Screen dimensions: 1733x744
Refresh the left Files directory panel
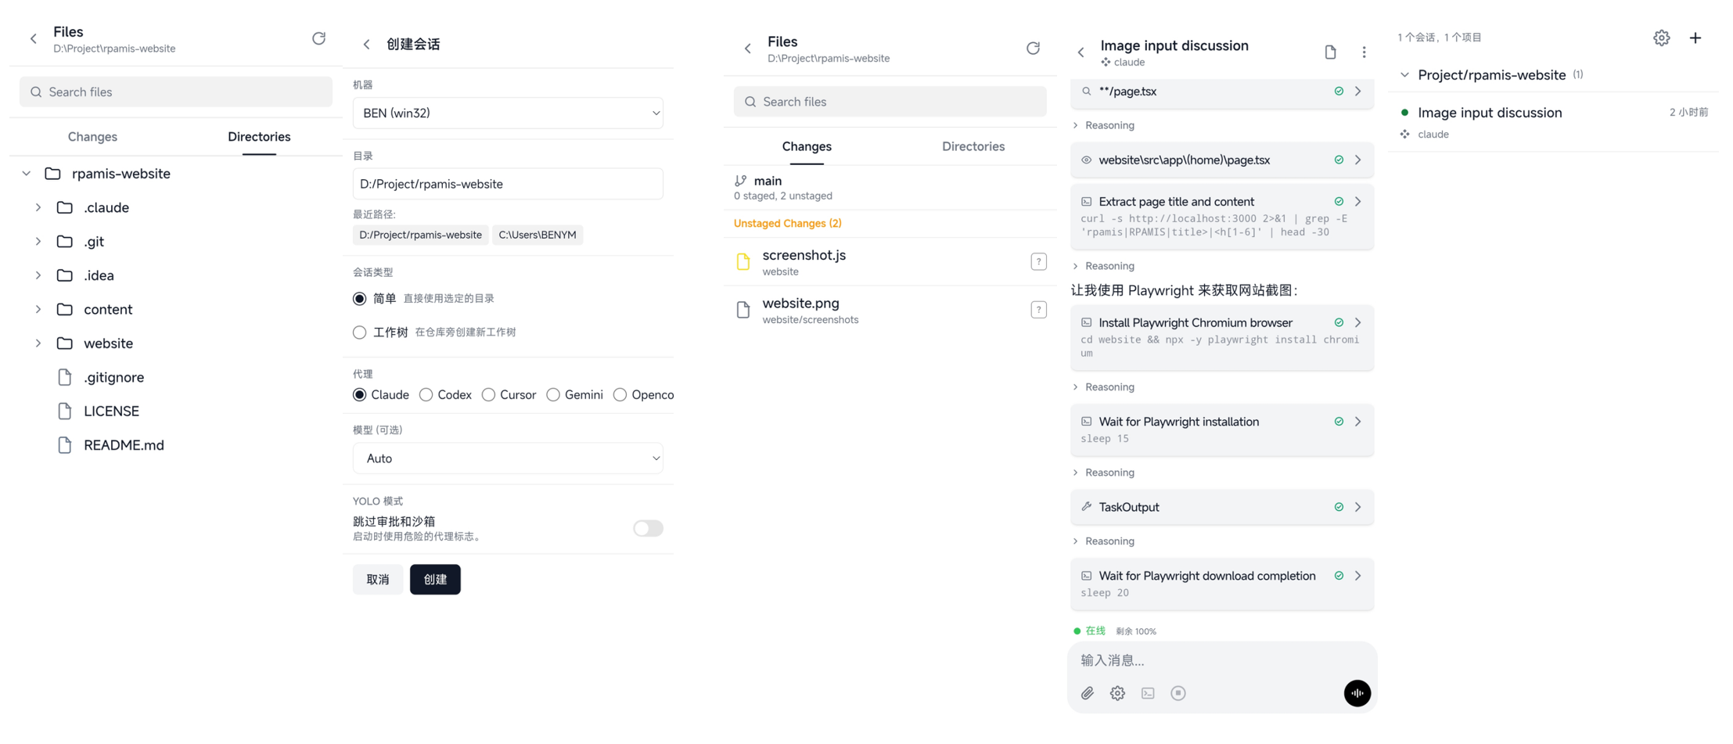click(x=318, y=38)
